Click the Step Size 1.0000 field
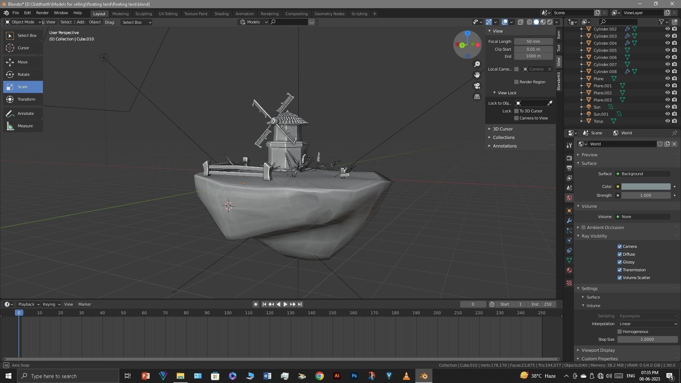This screenshot has width=681, height=383. [x=647, y=339]
